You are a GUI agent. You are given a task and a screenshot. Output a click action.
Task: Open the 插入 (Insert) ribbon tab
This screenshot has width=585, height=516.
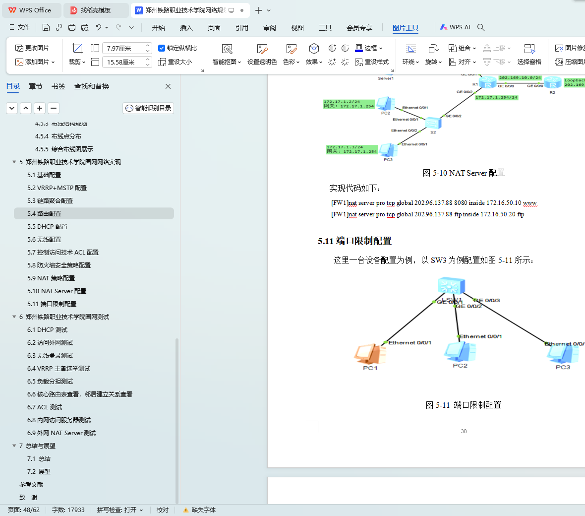(x=186, y=28)
